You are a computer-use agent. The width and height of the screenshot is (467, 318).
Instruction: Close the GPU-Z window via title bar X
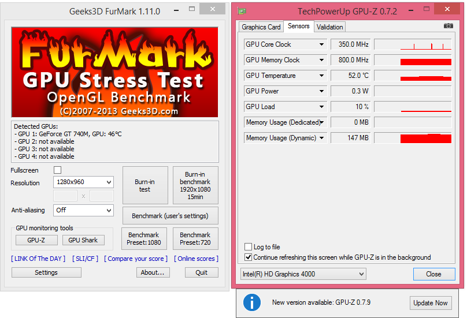(447, 9)
